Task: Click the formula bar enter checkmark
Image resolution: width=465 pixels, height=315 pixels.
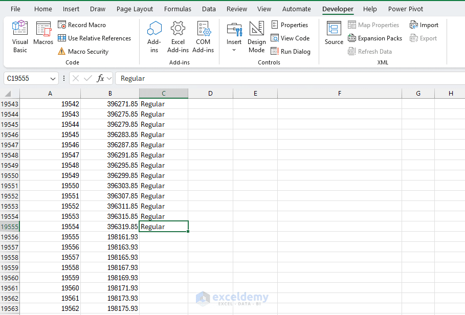Action: [x=88, y=79]
